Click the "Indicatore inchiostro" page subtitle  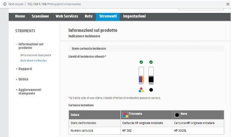[84, 36]
